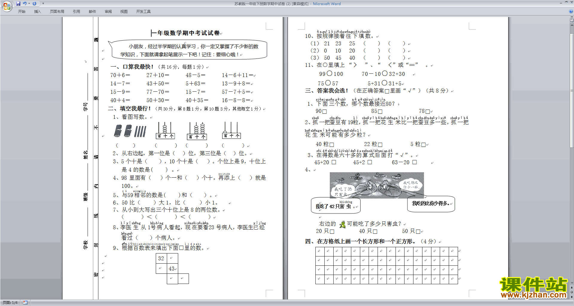Image resolution: width=574 pixels, height=306 pixels.
Task: Restore down the Word window
Action: click(566, 2)
